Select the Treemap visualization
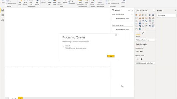 [150, 21]
